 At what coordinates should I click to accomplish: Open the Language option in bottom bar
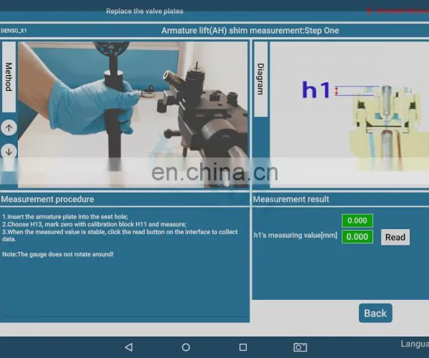[415, 344]
